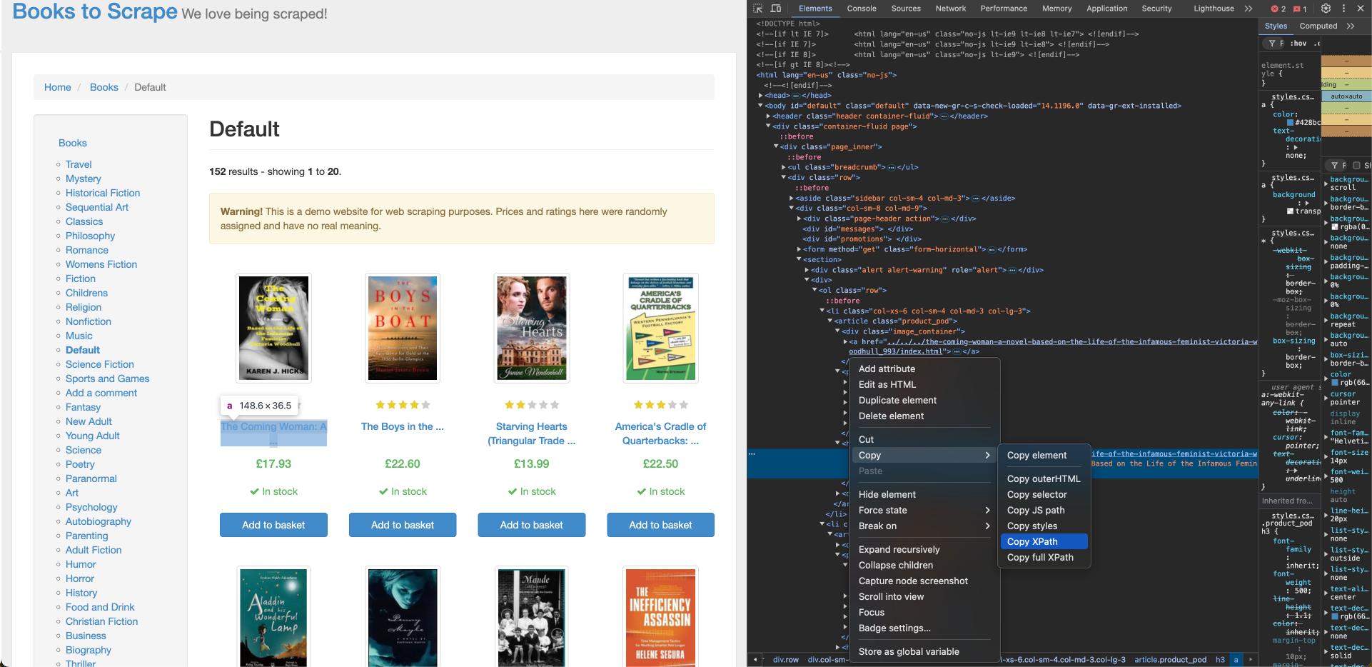Click the red error counter badge
The image size is (1372, 667).
[x=1276, y=9]
